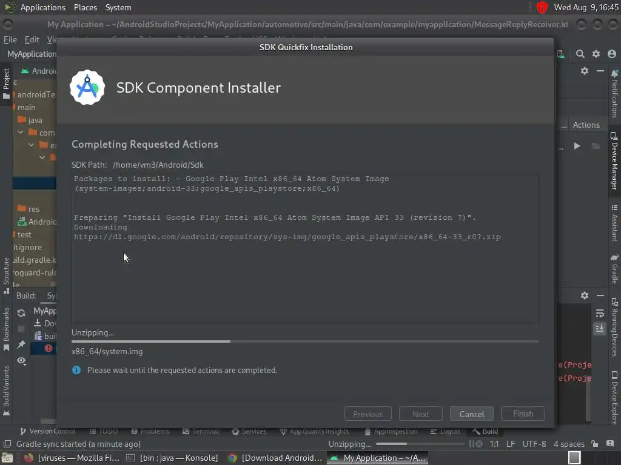The width and height of the screenshot is (621, 465).
Task: Open Build panel gear options
Action: pos(585,295)
